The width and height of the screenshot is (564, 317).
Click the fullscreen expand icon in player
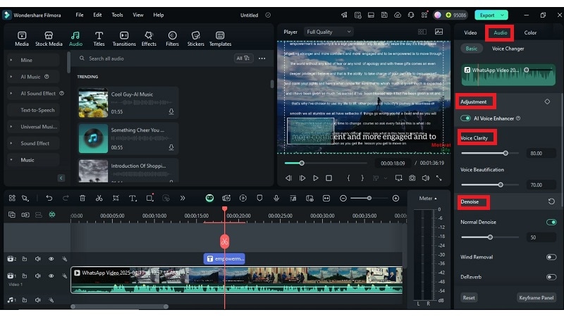[439, 178]
